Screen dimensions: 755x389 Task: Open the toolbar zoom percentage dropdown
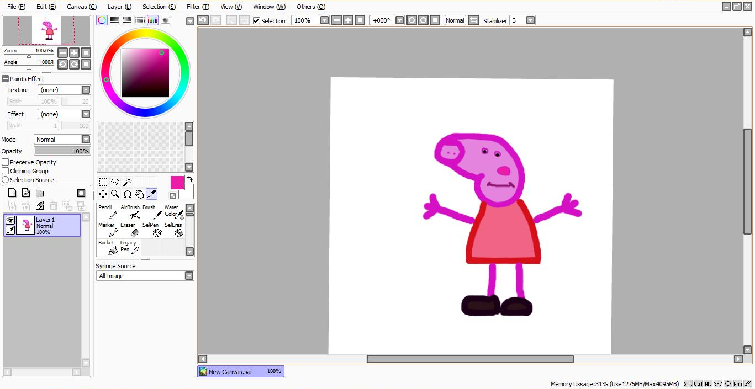[x=324, y=20]
